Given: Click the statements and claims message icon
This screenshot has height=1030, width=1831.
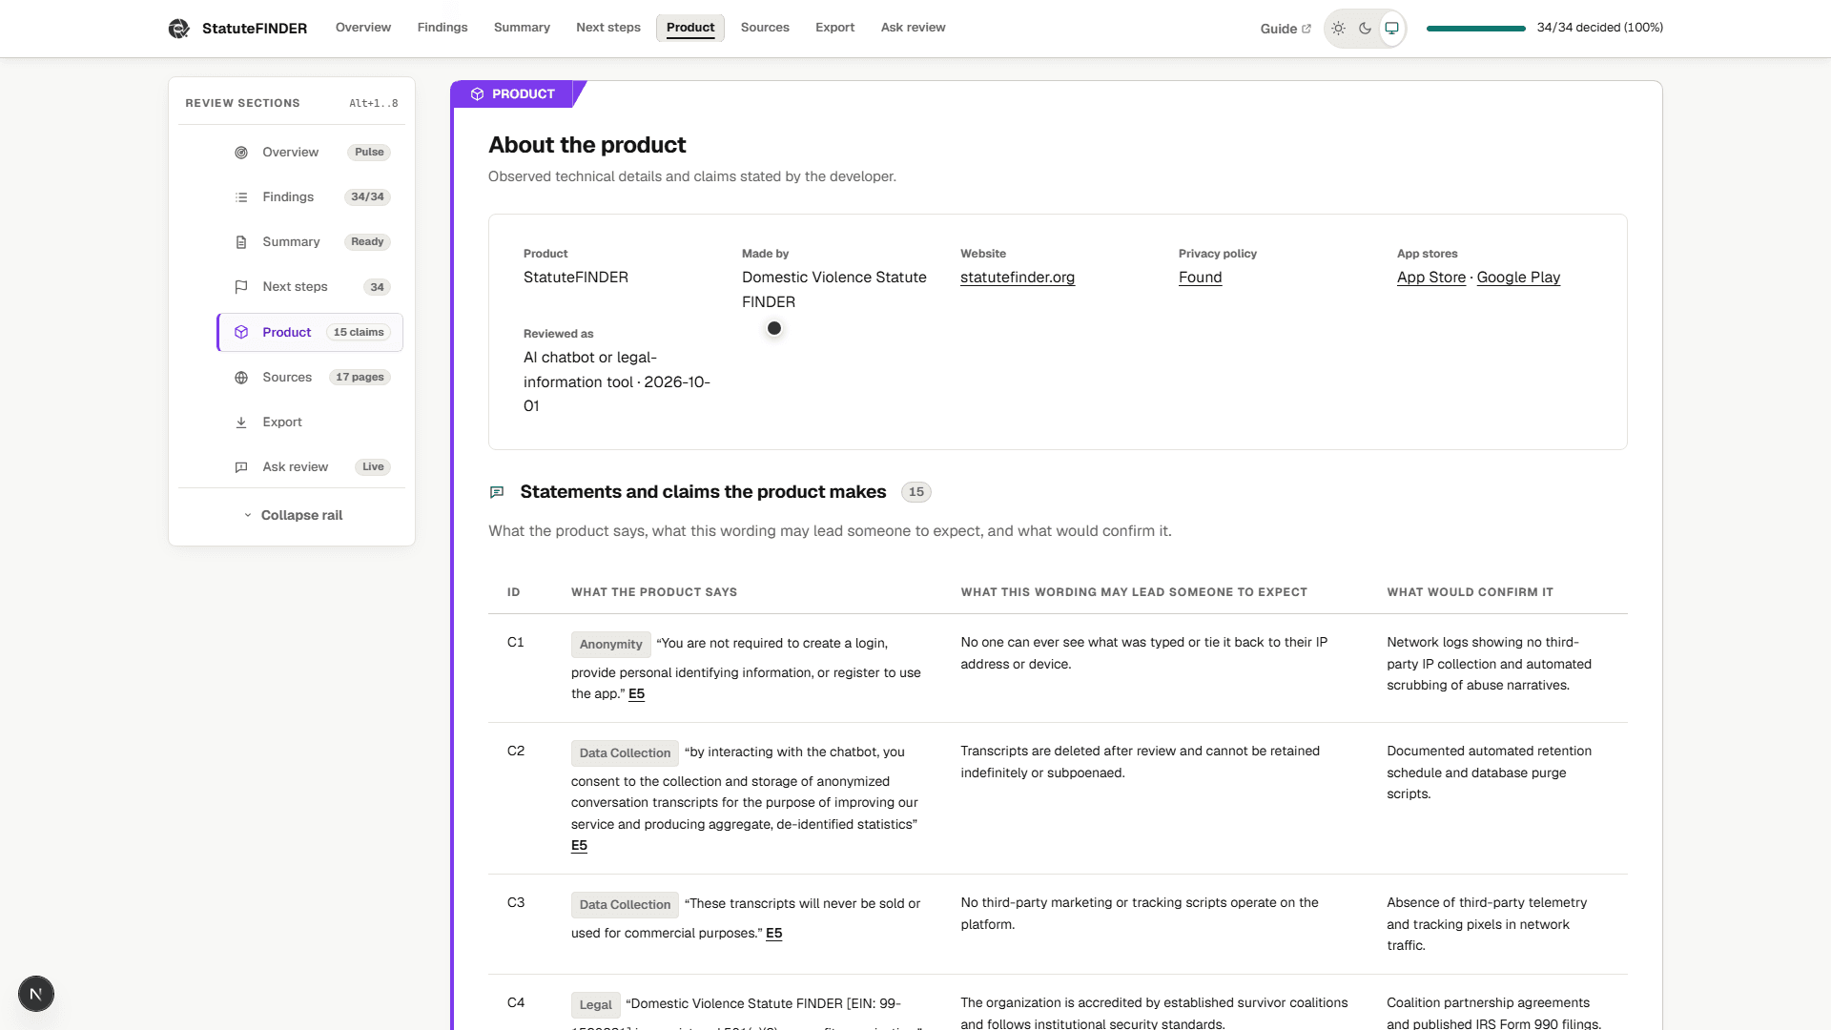Looking at the screenshot, I should tap(497, 492).
